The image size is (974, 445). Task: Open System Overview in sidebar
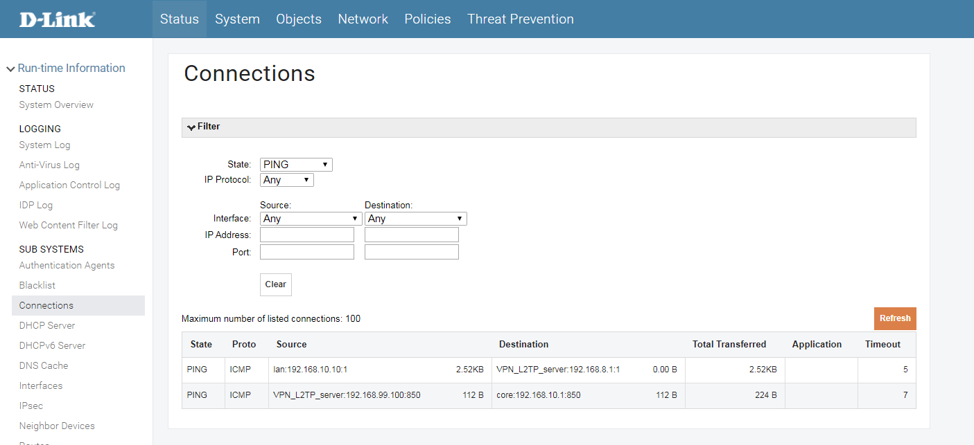coord(56,105)
